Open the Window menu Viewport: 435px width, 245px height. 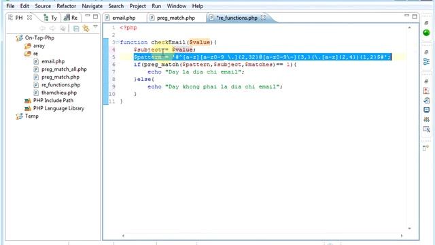coord(177,6)
